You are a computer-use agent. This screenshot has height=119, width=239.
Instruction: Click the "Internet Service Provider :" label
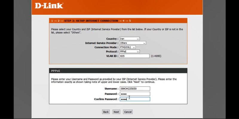(x=102, y=43)
